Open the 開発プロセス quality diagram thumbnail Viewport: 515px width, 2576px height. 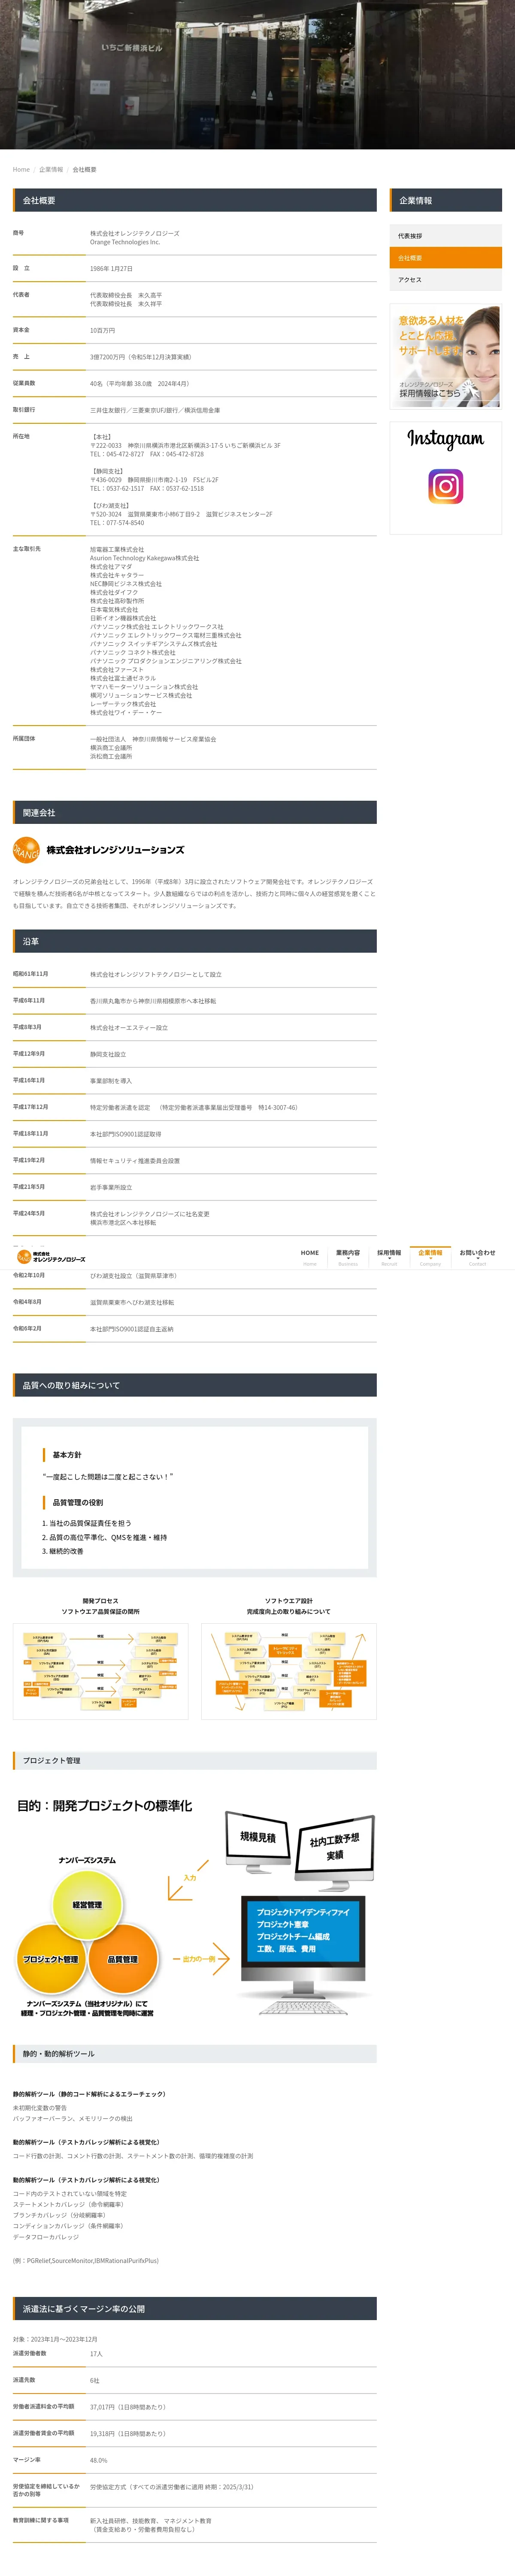tap(100, 1671)
